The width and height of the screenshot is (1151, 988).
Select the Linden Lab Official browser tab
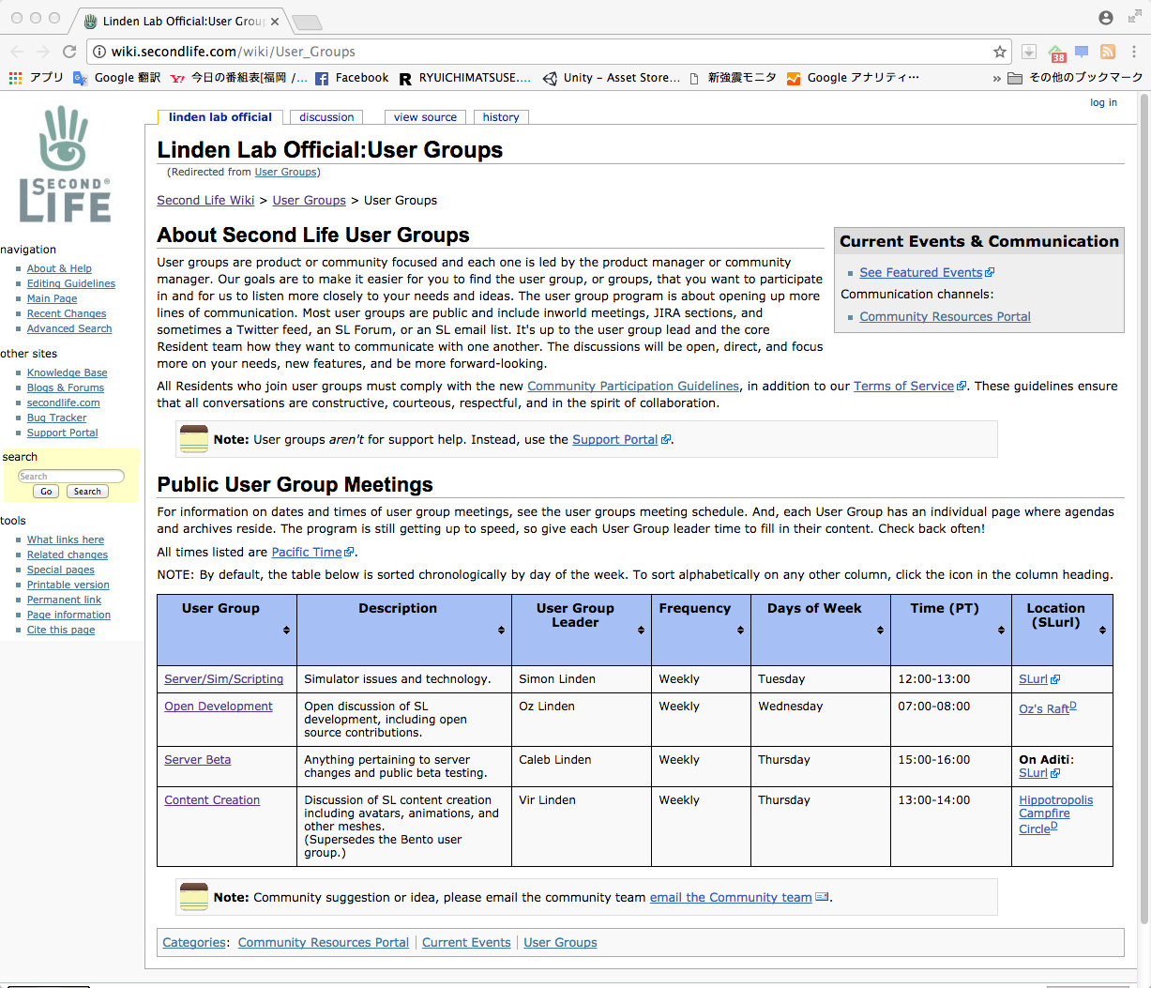[182, 21]
